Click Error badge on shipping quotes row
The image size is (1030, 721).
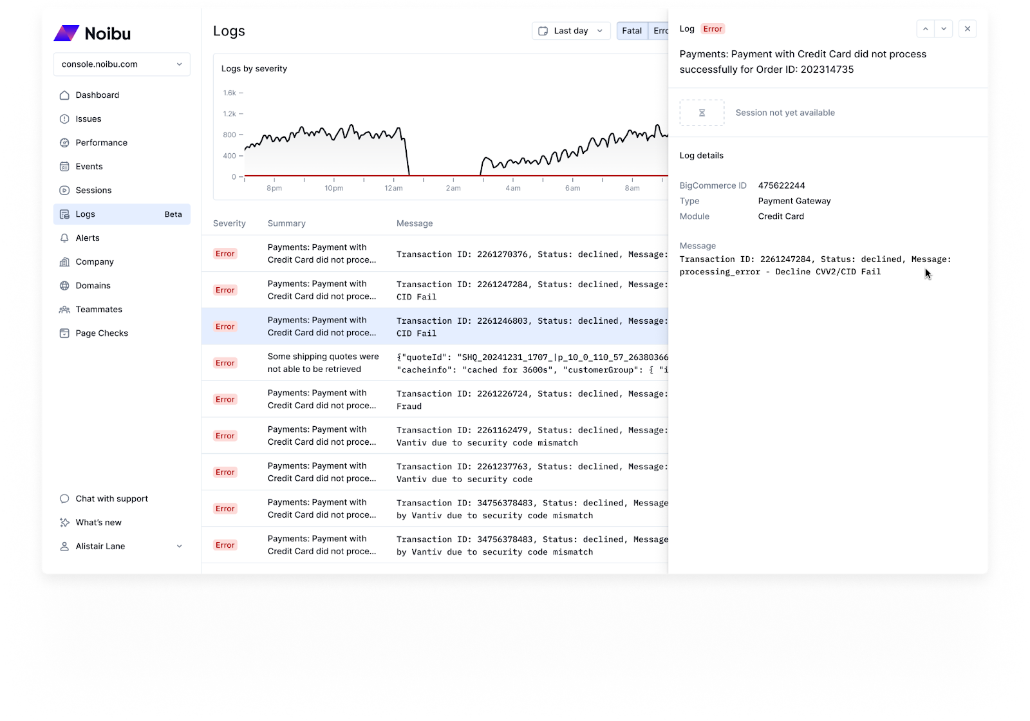(225, 363)
